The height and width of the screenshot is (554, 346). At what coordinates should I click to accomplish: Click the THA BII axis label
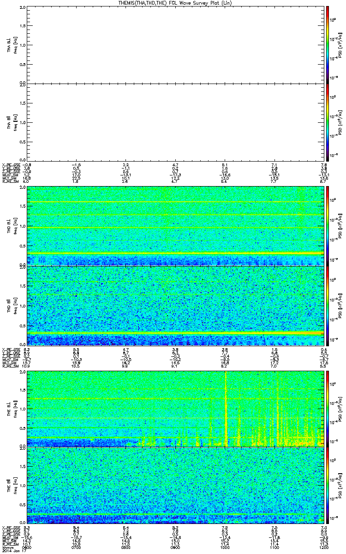9,122
